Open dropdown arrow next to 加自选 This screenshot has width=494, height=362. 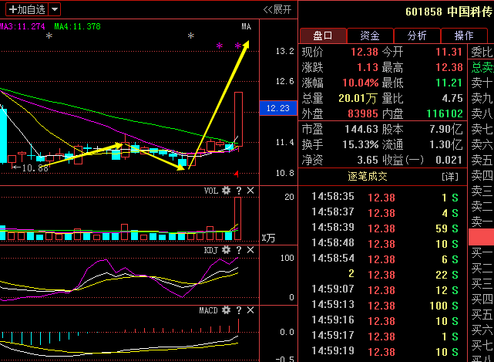[54, 10]
